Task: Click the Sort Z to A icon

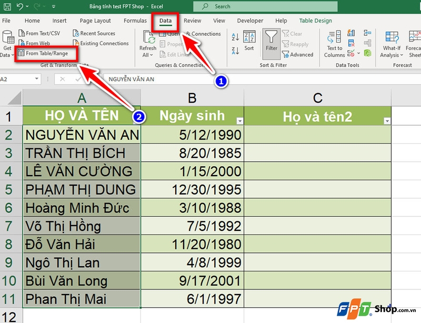Action: (x=234, y=51)
